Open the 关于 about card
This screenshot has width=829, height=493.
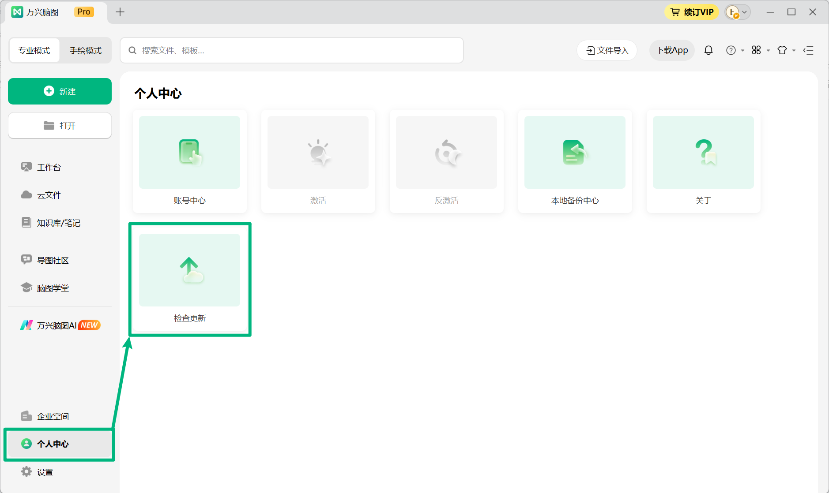pyautogui.click(x=704, y=161)
